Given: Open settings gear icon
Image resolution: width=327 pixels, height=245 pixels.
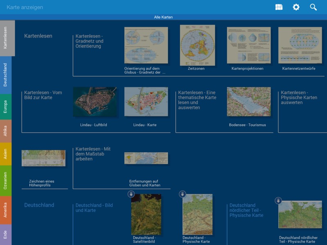Looking at the screenshot, I should pos(296,7).
